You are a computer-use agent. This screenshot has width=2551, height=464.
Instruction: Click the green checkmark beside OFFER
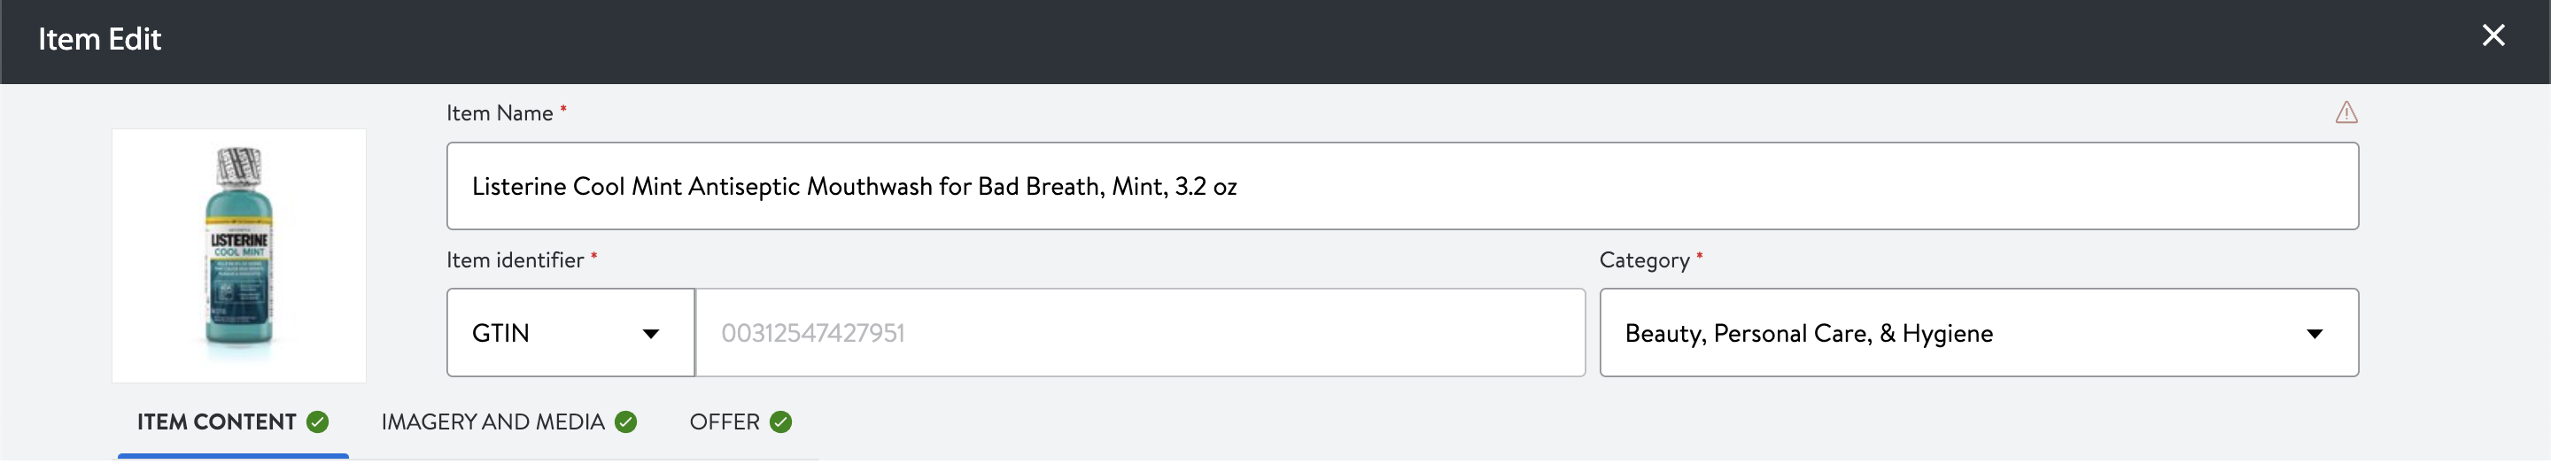tap(781, 422)
